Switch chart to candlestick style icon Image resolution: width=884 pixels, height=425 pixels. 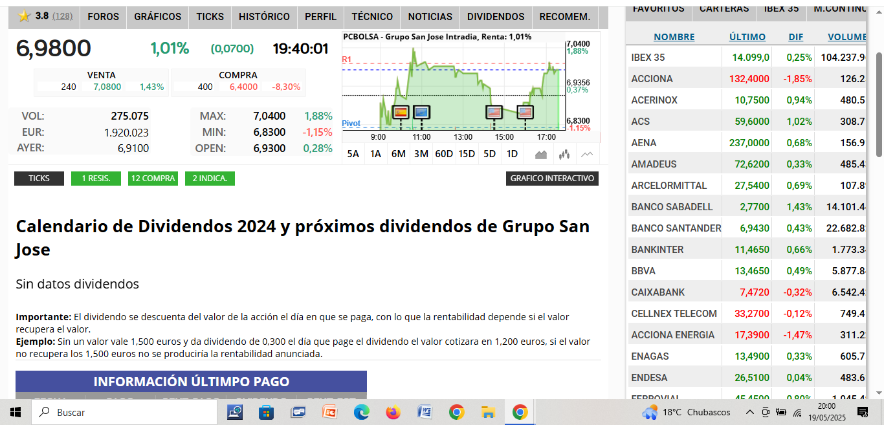pyautogui.click(x=564, y=154)
